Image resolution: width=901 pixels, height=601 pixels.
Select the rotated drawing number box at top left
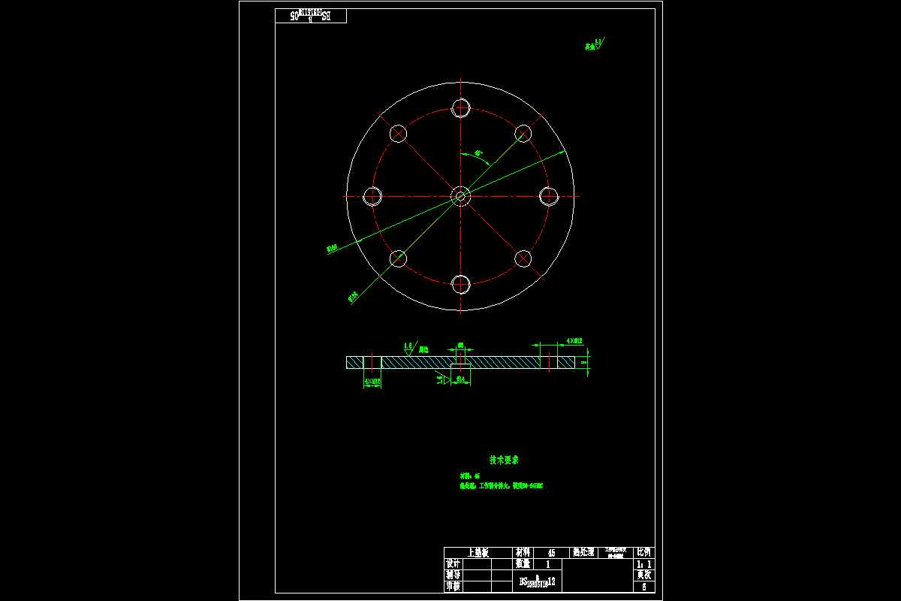point(311,16)
